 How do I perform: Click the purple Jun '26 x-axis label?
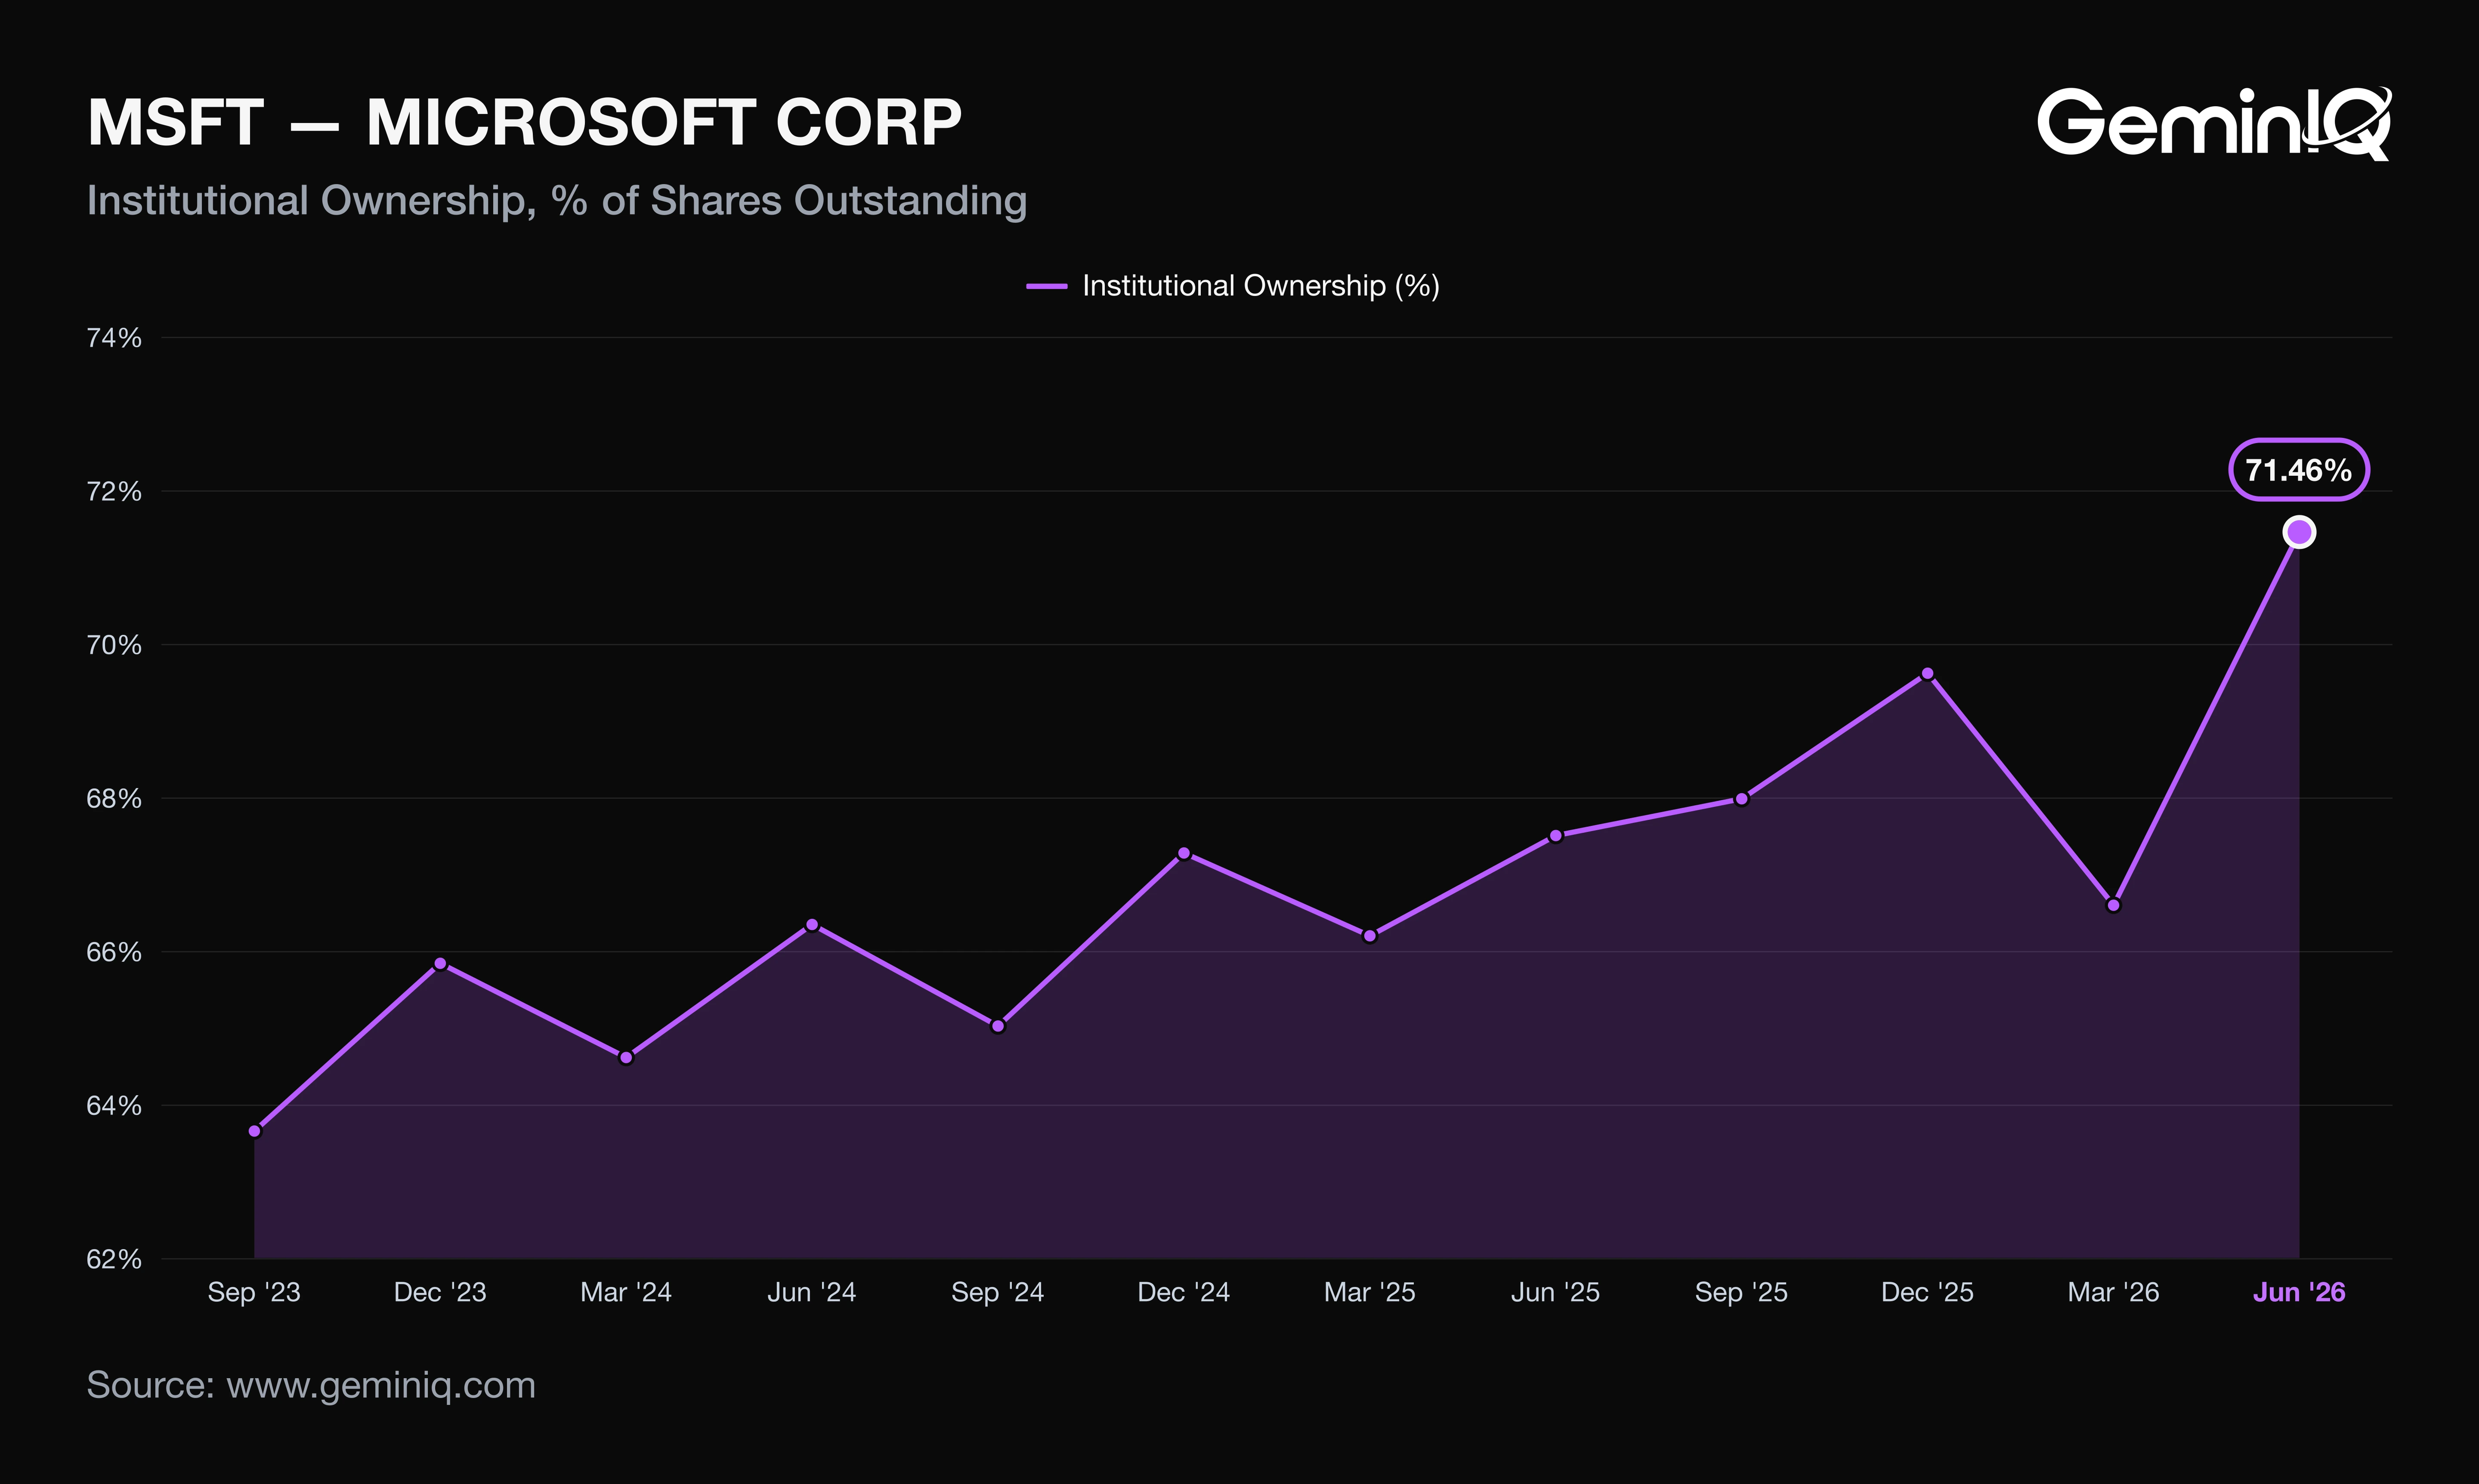pos(2299,1293)
